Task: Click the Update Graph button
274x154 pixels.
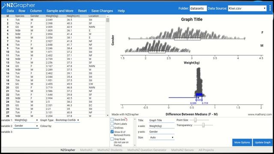Action: click(262, 142)
